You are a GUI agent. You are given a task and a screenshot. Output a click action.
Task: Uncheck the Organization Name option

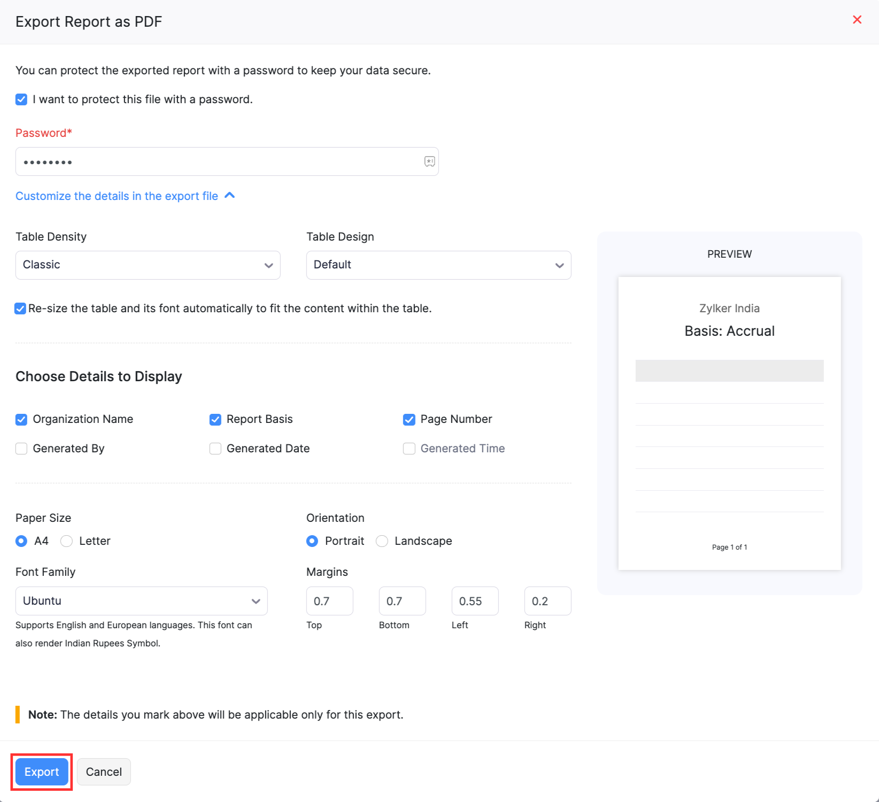click(x=21, y=419)
